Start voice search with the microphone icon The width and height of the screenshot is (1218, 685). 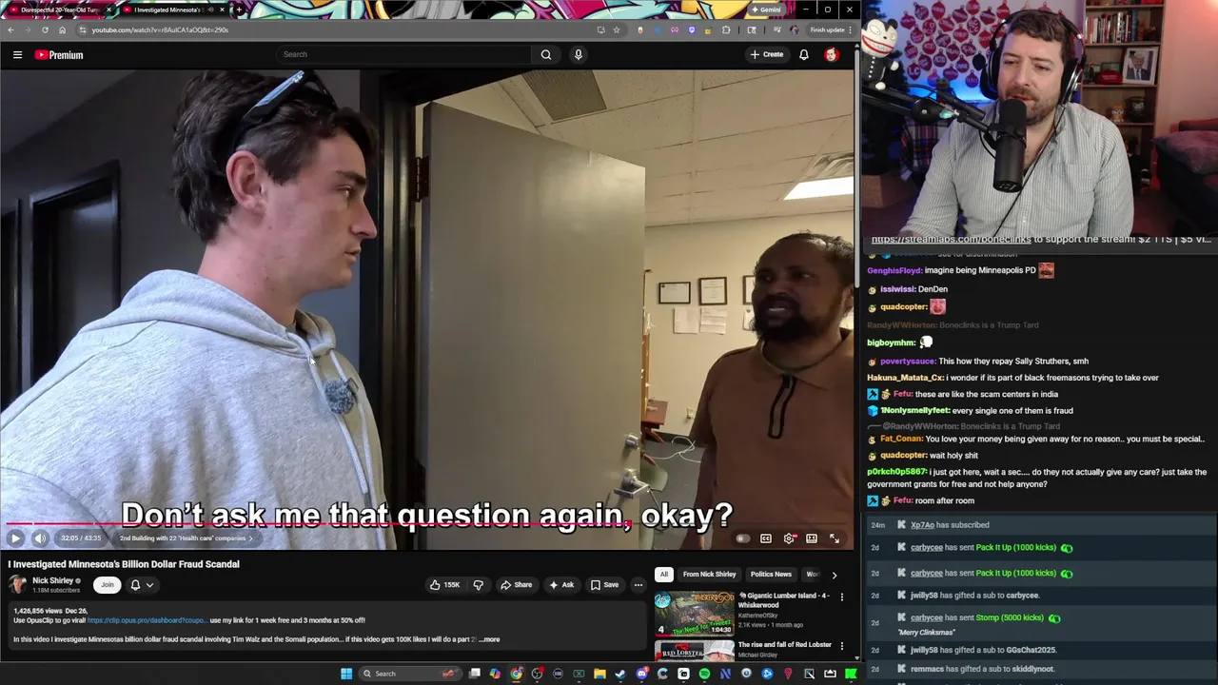[x=578, y=54]
